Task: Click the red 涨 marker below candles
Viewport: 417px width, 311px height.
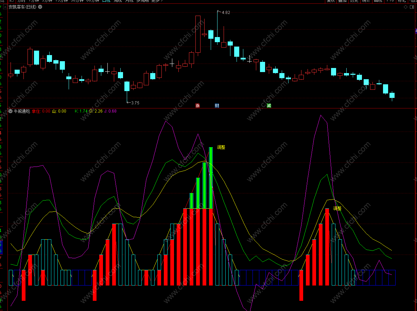Action: [197, 106]
